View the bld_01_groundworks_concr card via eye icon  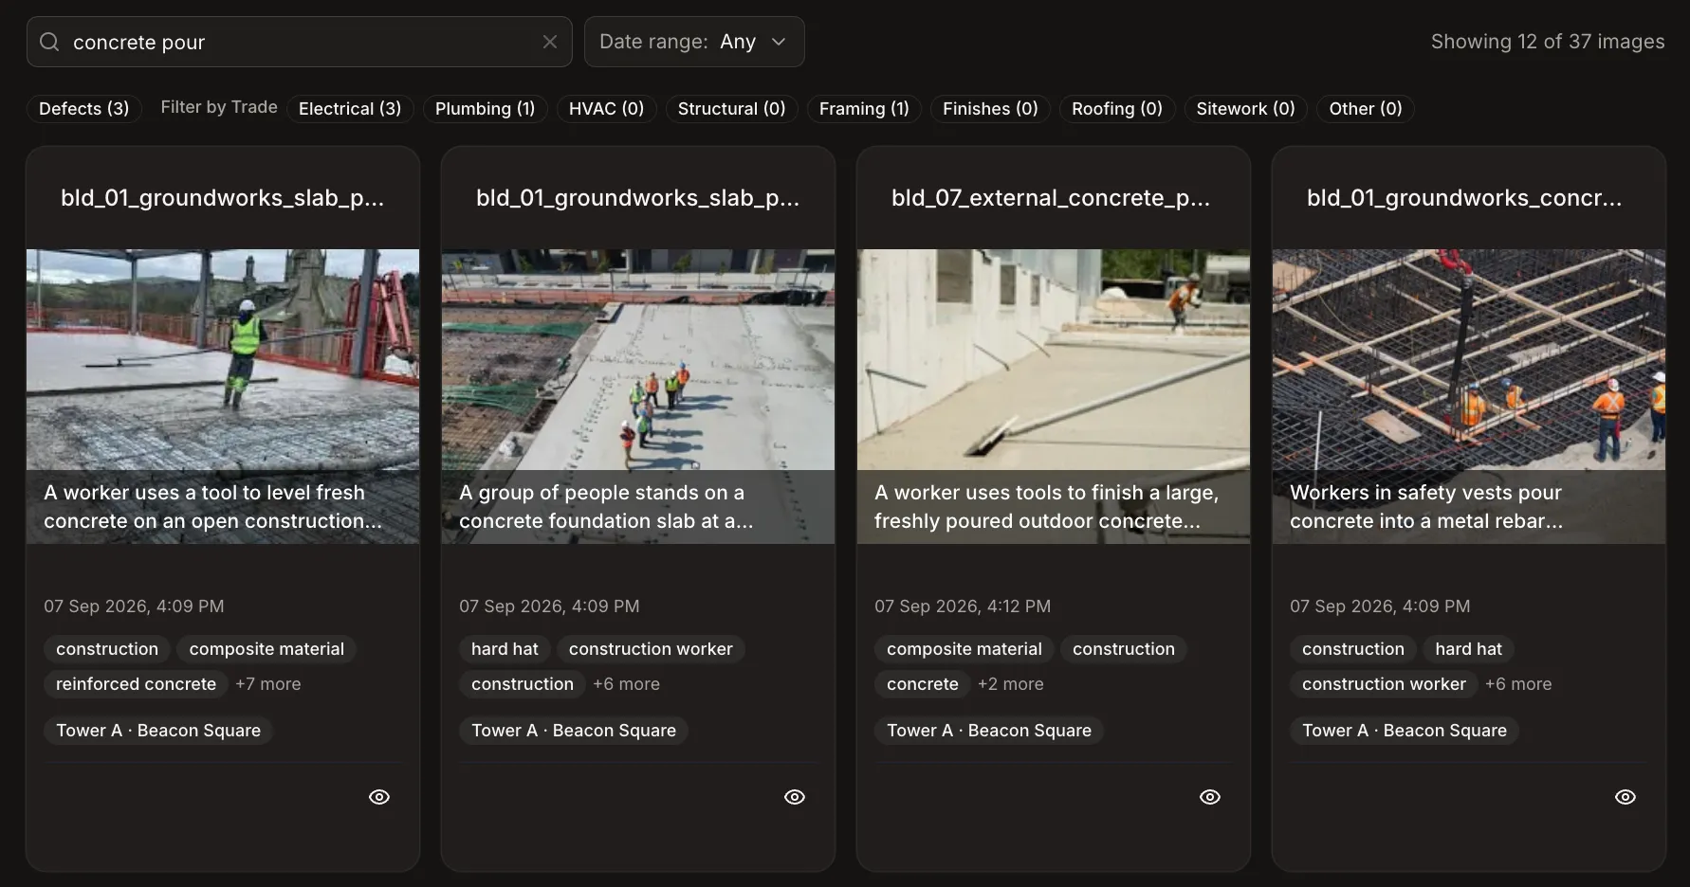[x=1626, y=797]
